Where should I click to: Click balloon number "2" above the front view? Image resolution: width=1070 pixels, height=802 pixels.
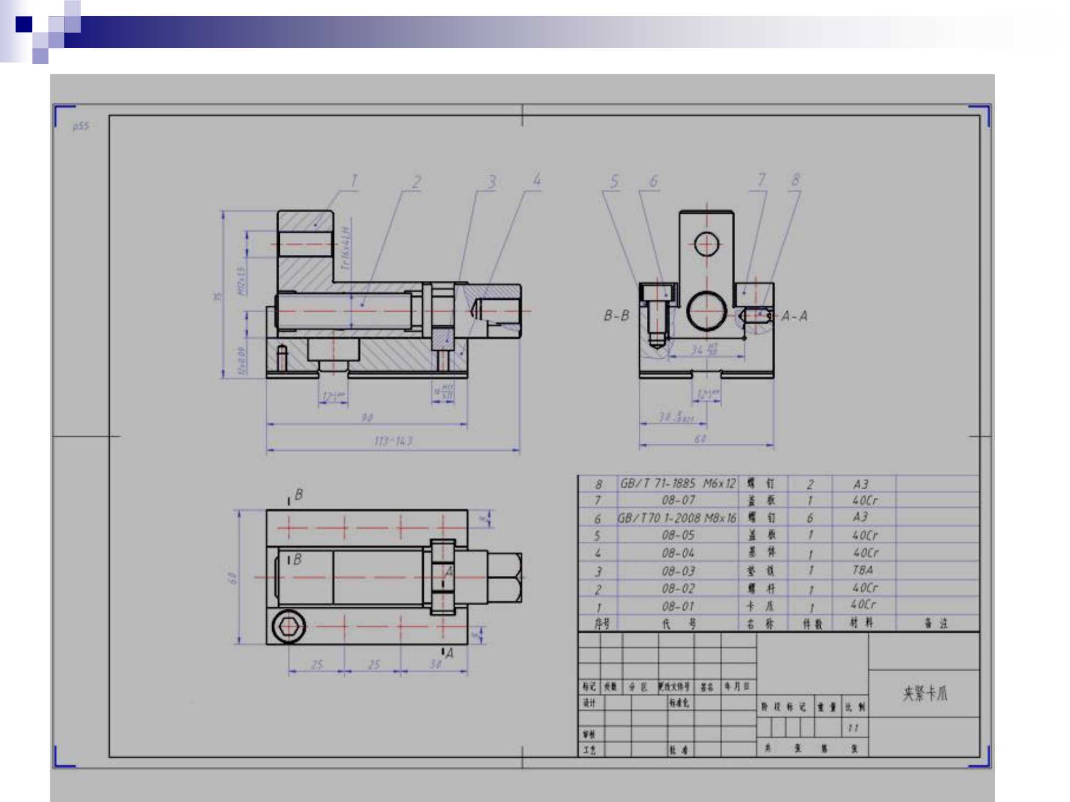416,182
